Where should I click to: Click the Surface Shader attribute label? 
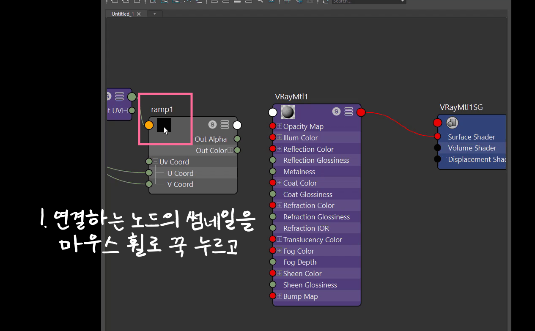coord(472,137)
